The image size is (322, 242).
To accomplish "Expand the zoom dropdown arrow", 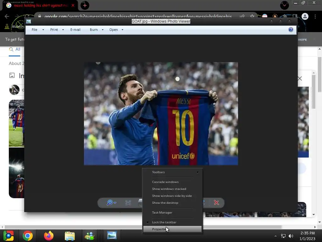I will pos(115,203).
